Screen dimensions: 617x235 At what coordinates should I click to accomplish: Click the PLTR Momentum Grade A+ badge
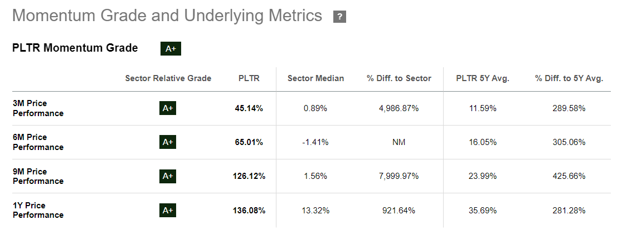pos(171,49)
